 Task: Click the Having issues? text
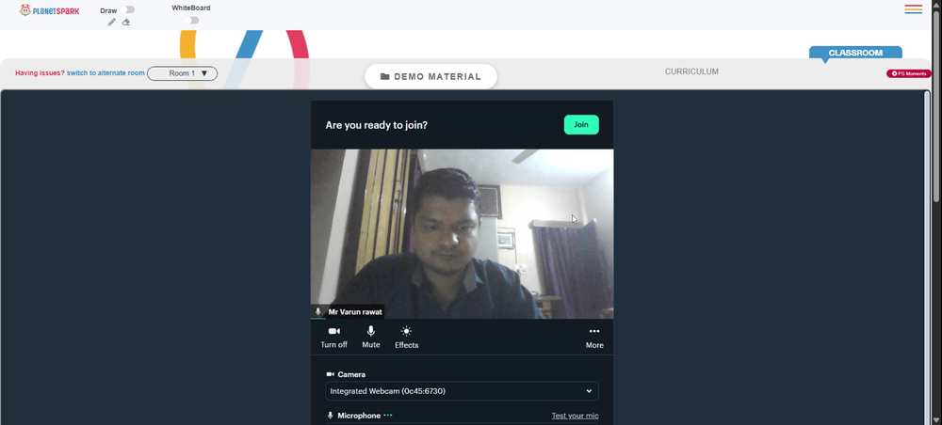point(40,73)
